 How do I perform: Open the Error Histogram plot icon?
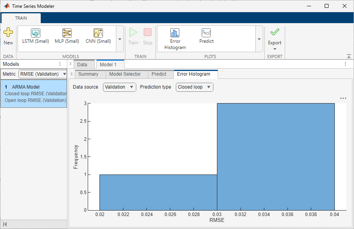(x=174, y=37)
